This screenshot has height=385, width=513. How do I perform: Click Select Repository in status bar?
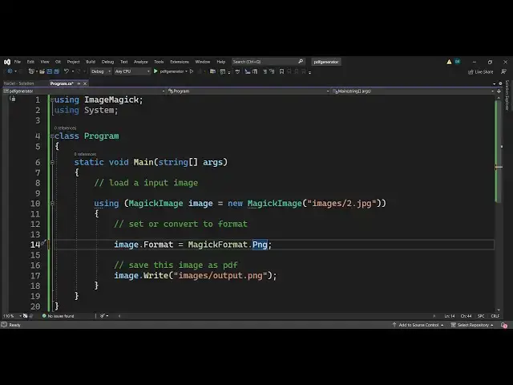coord(472,325)
